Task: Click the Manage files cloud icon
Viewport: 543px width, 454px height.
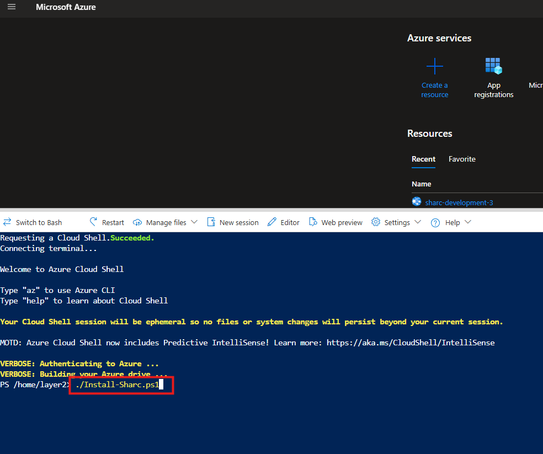Action: (137, 222)
